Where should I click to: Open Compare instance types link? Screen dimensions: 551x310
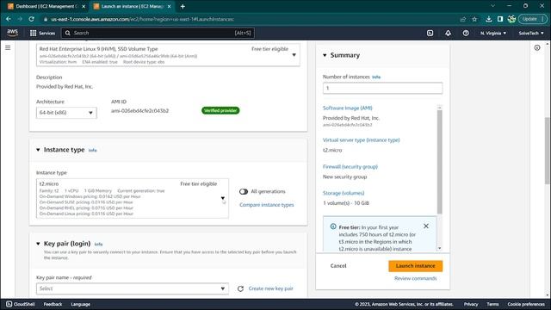coord(267,205)
